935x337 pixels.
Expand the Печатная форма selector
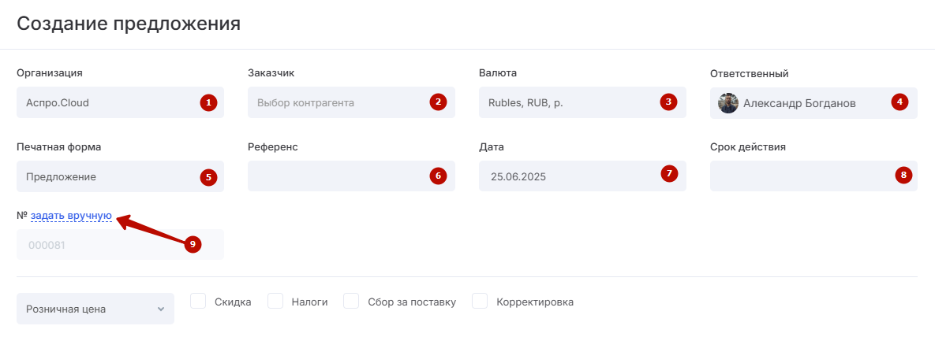coord(110,176)
